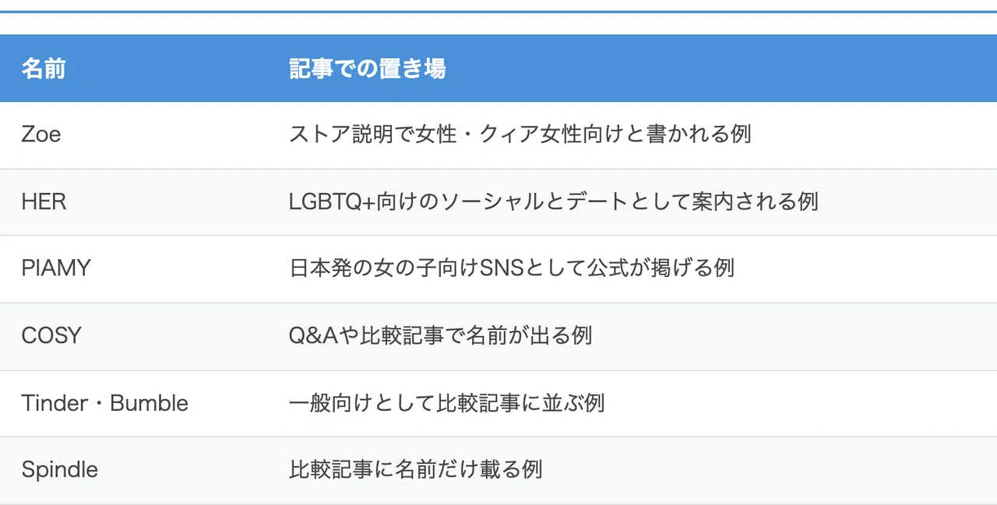Image resolution: width=997 pixels, height=505 pixels.
Task: Click the blue horizontal divider line above the table
Action: coord(498,12)
